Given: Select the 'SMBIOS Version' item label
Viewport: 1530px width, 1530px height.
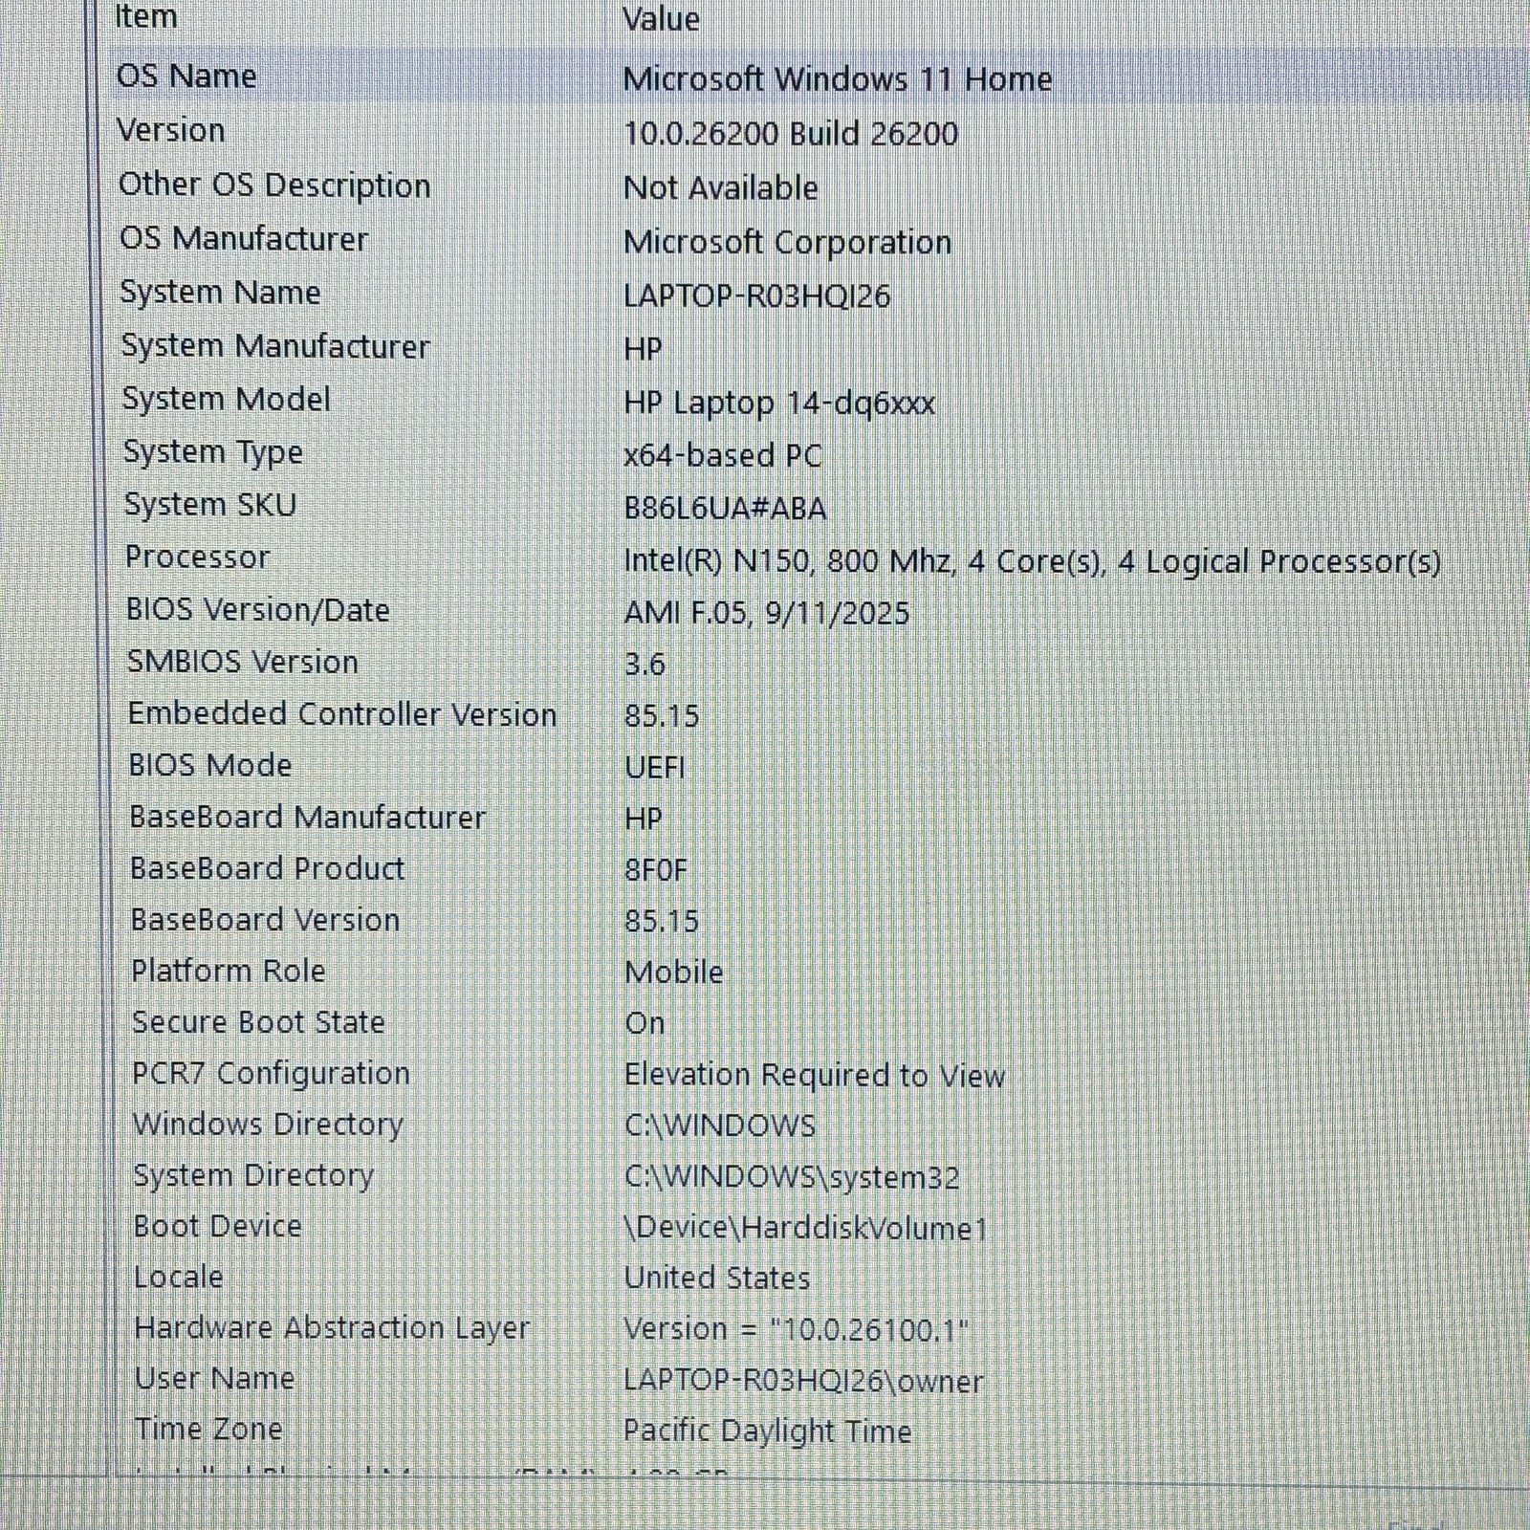Looking at the screenshot, I should click(243, 661).
